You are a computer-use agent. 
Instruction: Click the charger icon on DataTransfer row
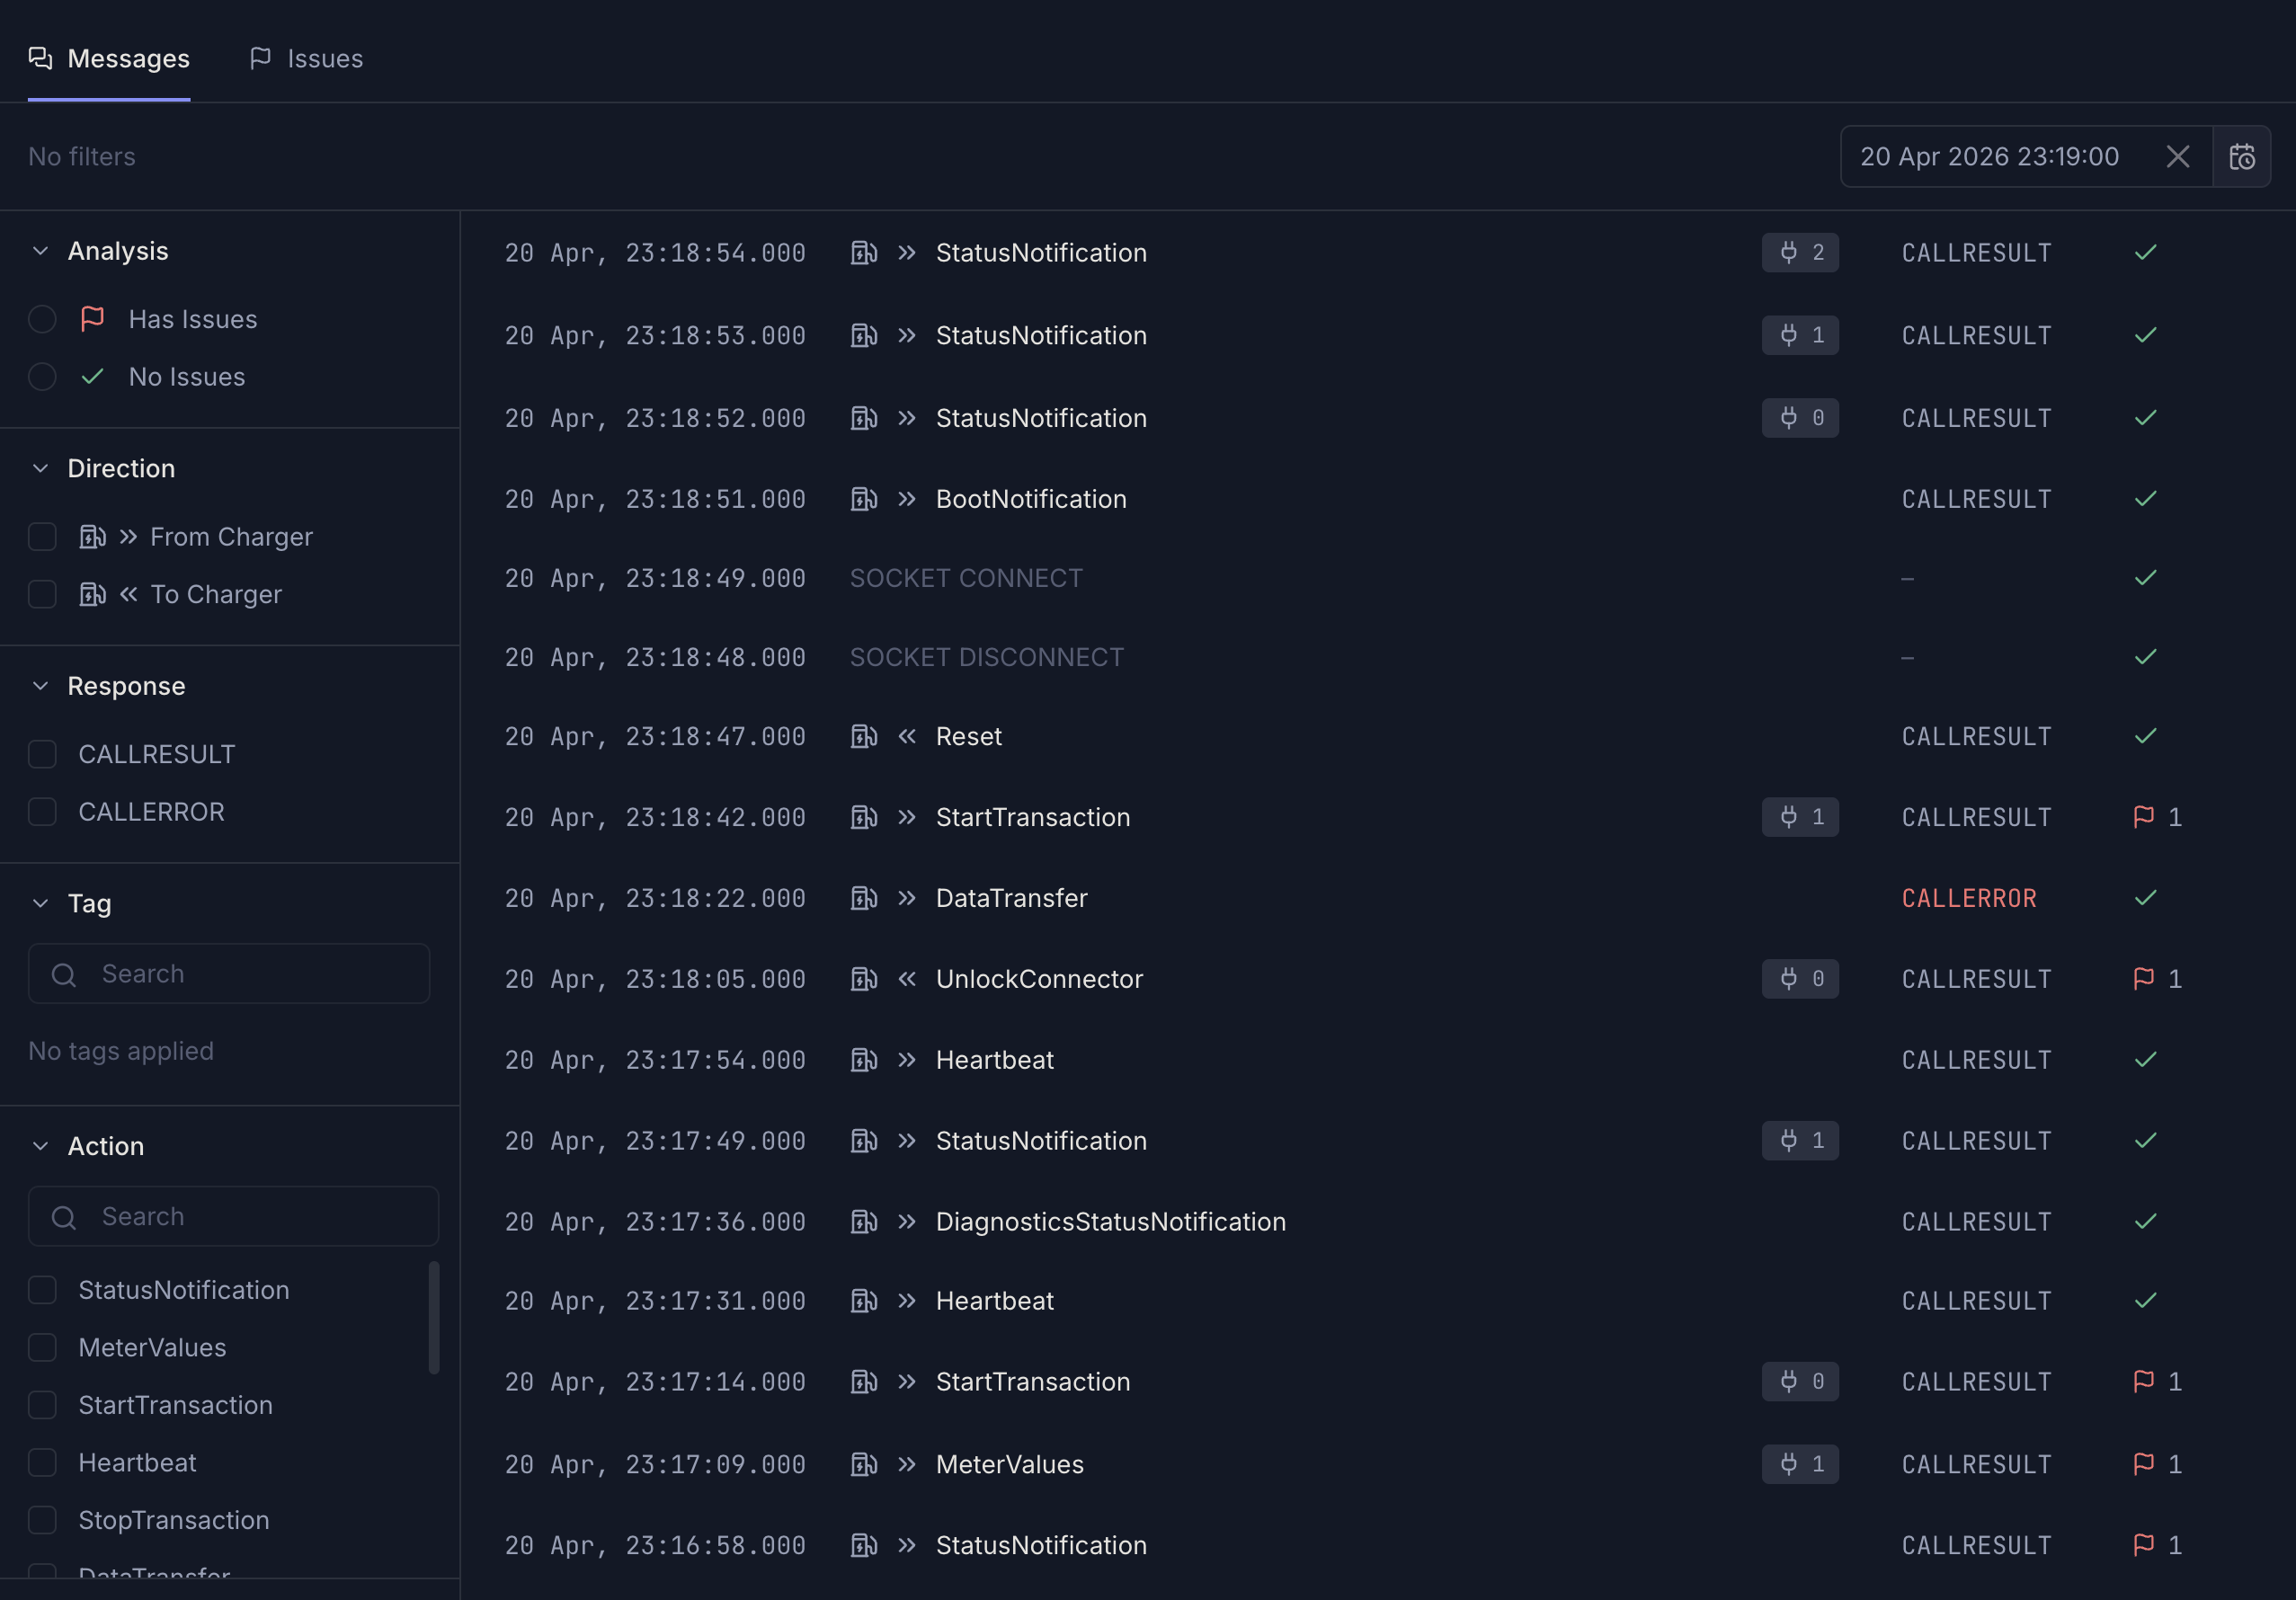pyautogui.click(x=864, y=898)
